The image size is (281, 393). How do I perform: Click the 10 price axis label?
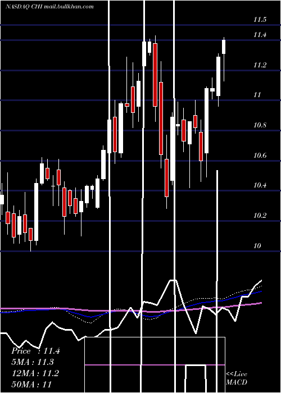[257, 246]
